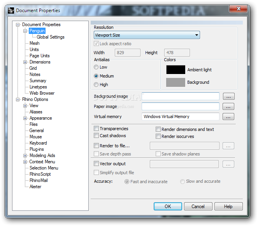Close the Document Properties dialog
Image resolution: width=258 pixels, height=226 pixels.
(238, 9)
